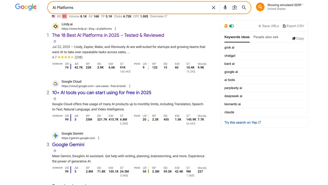
Task: Click the Export CSV file icon
Action: coord(284,26)
